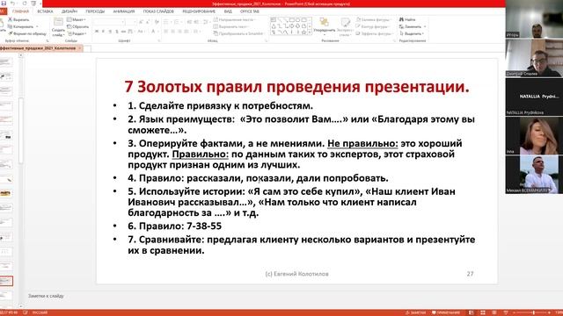Convert text with Преобразовать в SmartArt
The image size is (563, 316).
point(238,33)
